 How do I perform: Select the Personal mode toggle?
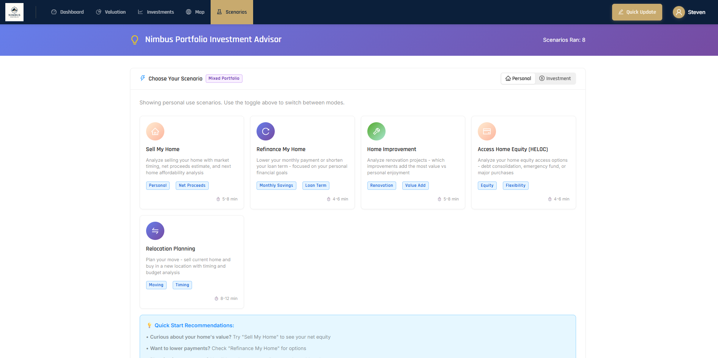518,79
